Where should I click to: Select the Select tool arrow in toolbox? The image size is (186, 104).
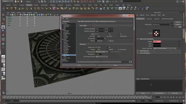point(3,15)
